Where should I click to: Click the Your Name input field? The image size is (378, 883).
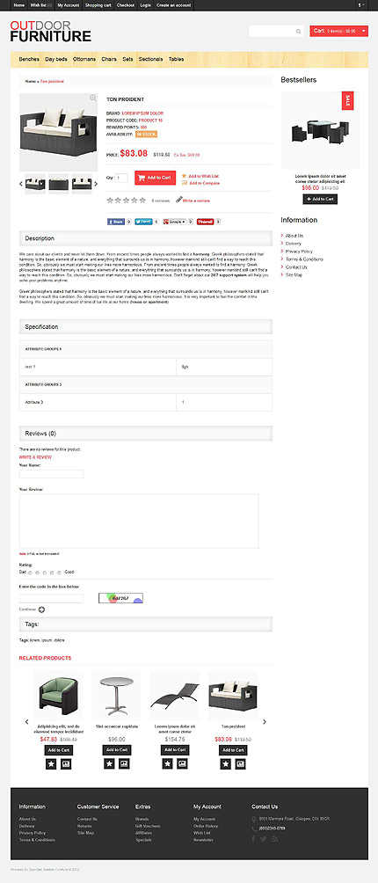click(51, 474)
